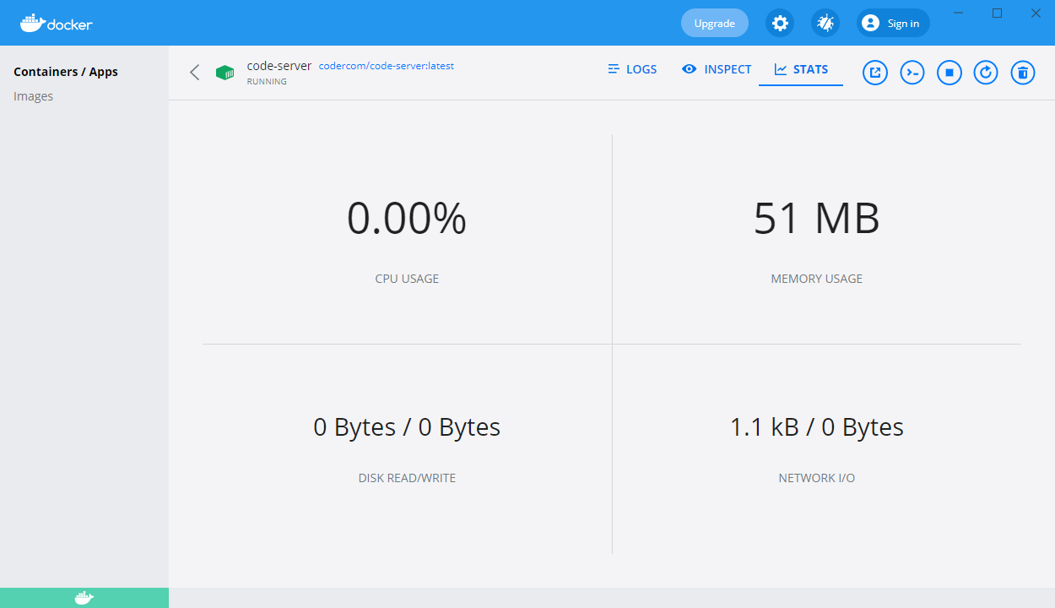The width and height of the screenshot is (1055, 608).
Task: Open Docker settings gear icon
Action: (780, 23)
